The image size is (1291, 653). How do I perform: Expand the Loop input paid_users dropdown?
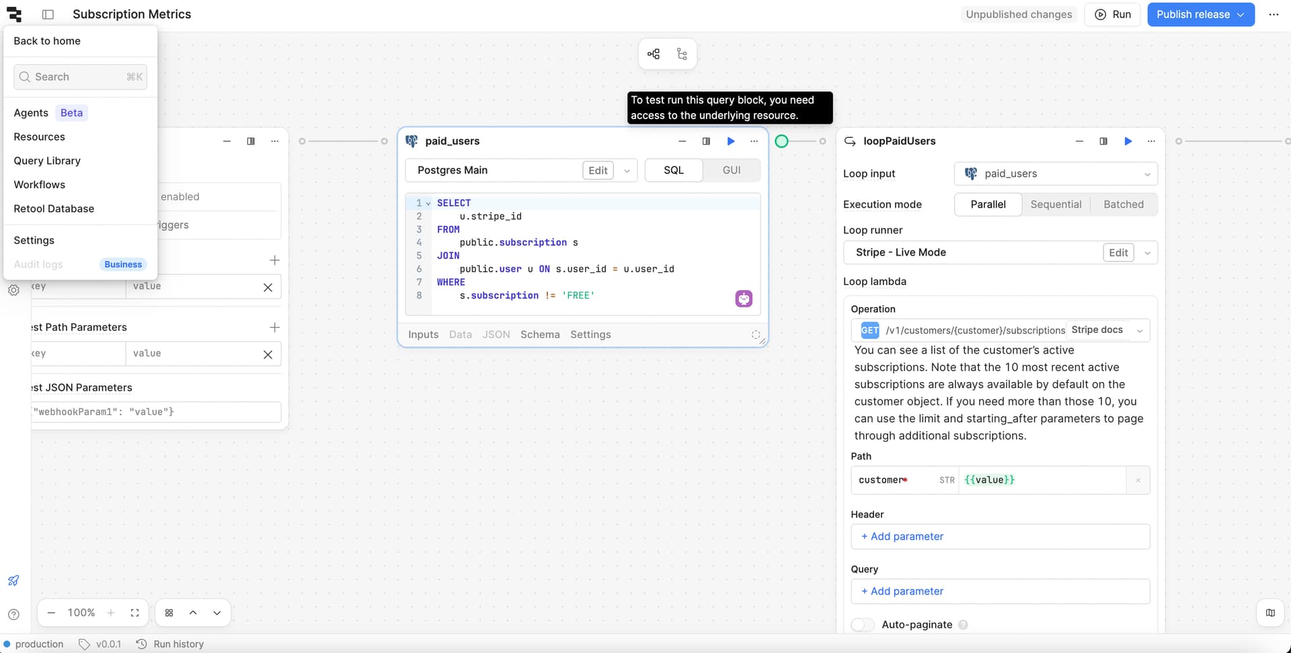pos(1146,174)
